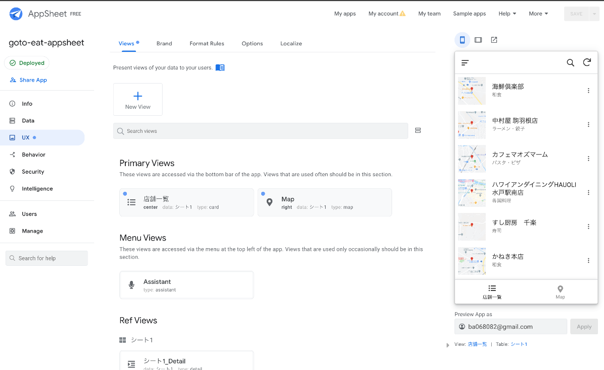The width and height of the screenshot is (604, 370).
Task: Click the AppSheet paper plane logo
Action: tap(16, 14)
